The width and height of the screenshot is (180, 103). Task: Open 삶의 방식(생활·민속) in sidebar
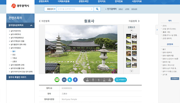coord(17,68)
